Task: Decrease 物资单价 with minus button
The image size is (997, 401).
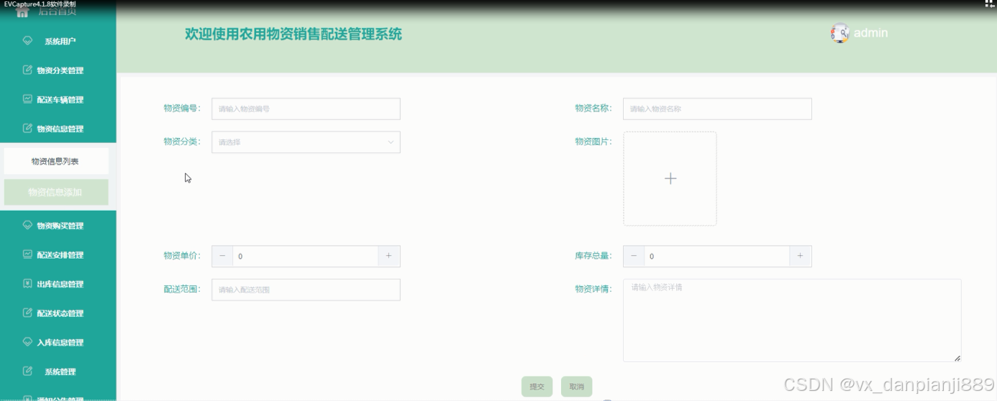Action: 222,257
